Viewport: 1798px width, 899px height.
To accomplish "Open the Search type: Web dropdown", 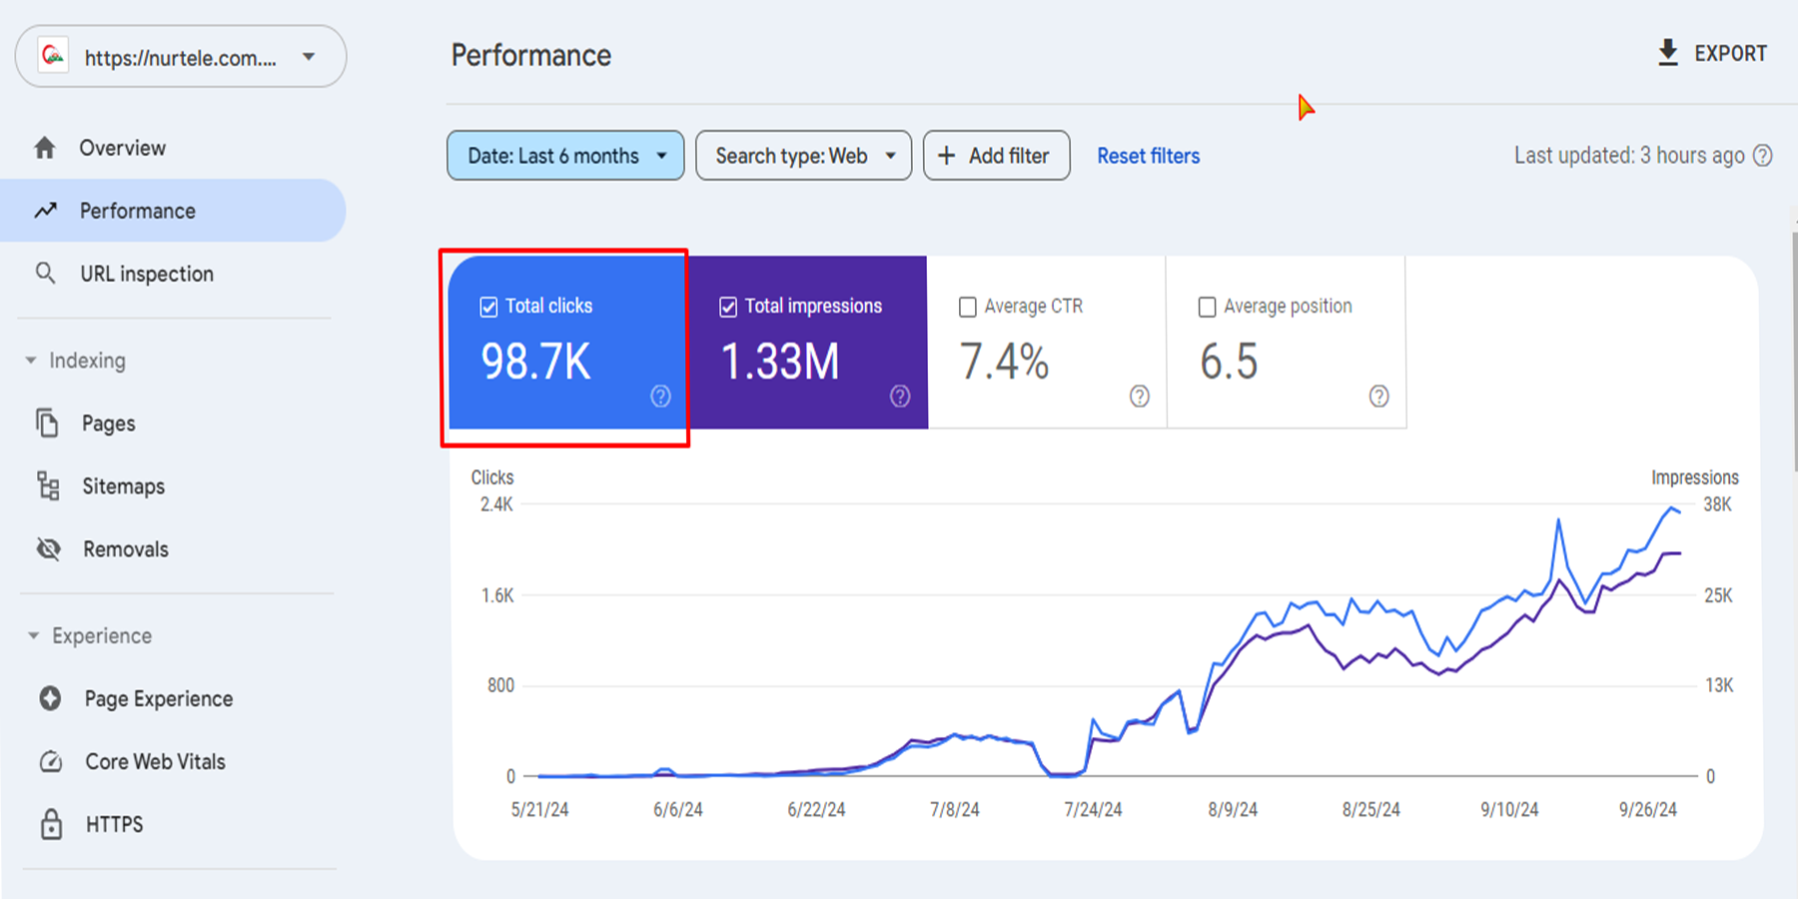I will click(803, 156).
